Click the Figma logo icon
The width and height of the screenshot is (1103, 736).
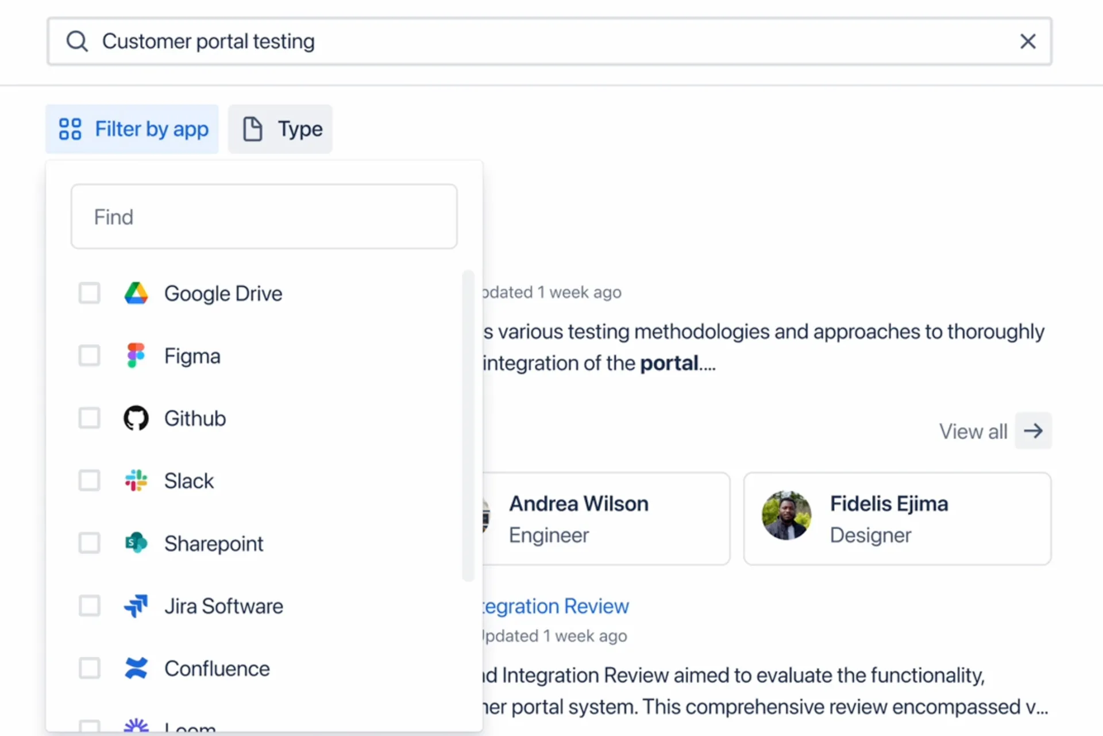(x=136, y=356)
